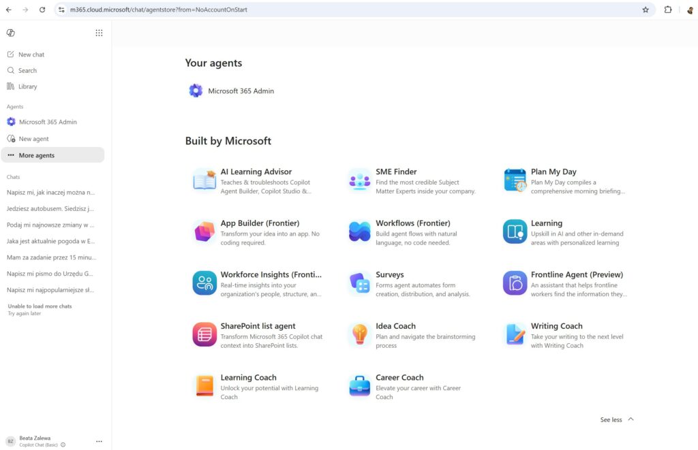698x450 pixels.
Task: Open browser profile avatar at top right
Action: coord(690,10)
